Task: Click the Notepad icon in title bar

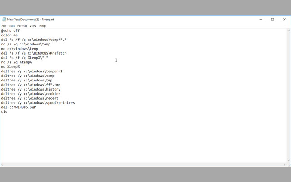Action: point(4,20)
